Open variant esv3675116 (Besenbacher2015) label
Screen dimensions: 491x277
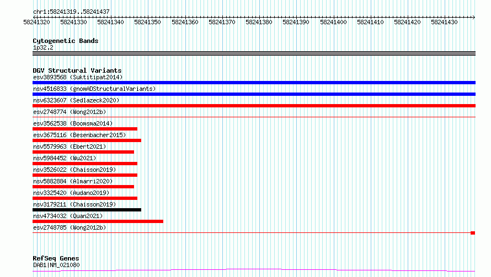(79, 135)
